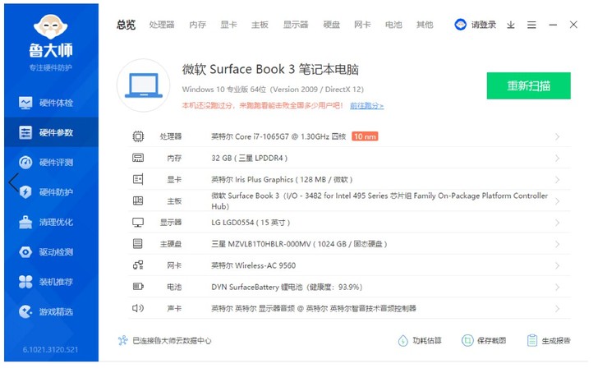The image size is (598, 373).
Task: Click the 主板 motherboard row icon
Action: coord(138,201)
